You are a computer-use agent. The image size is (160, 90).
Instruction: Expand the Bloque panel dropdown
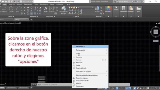[x=99, y=16]
